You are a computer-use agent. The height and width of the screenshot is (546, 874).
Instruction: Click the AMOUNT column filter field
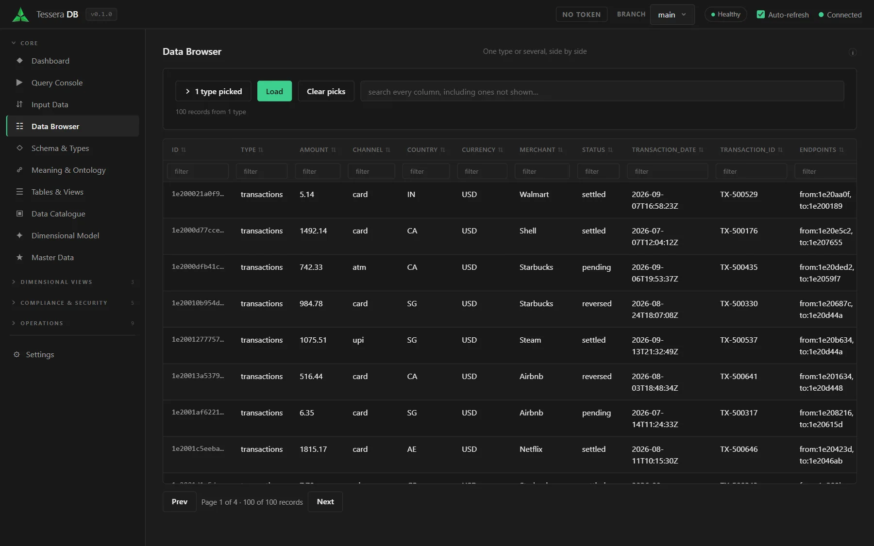[318, 171]
